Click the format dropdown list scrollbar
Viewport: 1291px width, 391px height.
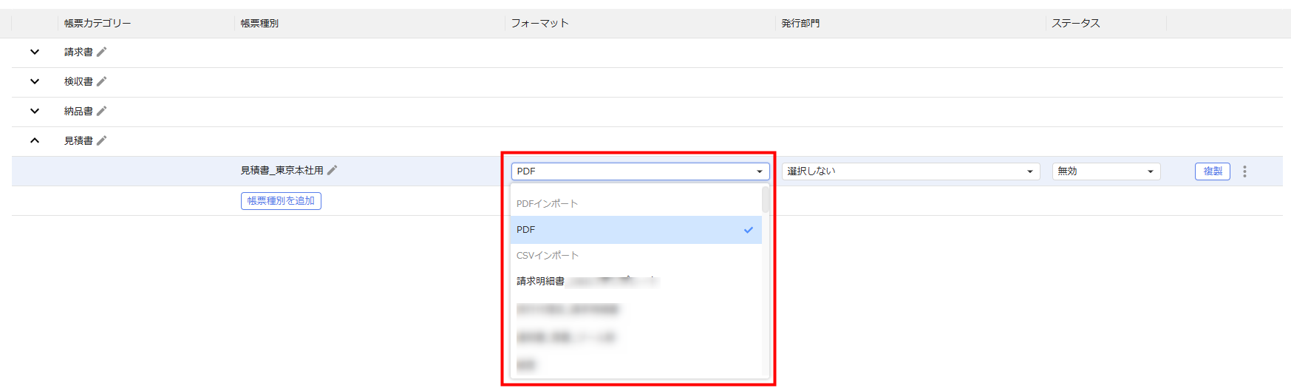pos(766,200)
